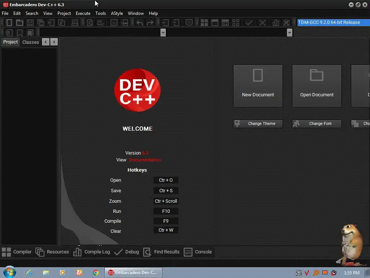Click the Delete Profiling Information toolbar icon
The image size is (370, 278).
(286, 23)
